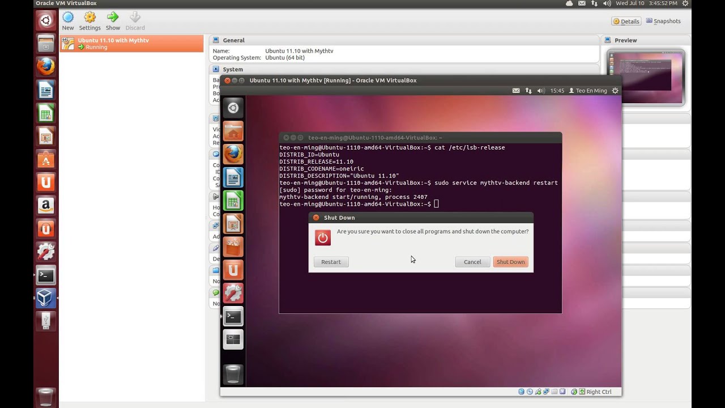Open LibreOffice Writer in guest VM launcher
The height and width of the screenshot is (408, 725).
tap(233, 177)
